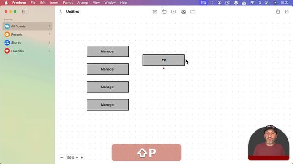Click the folder icon to insert files
The width and height of the screenshot is (293, 164).
coord(193,11)
